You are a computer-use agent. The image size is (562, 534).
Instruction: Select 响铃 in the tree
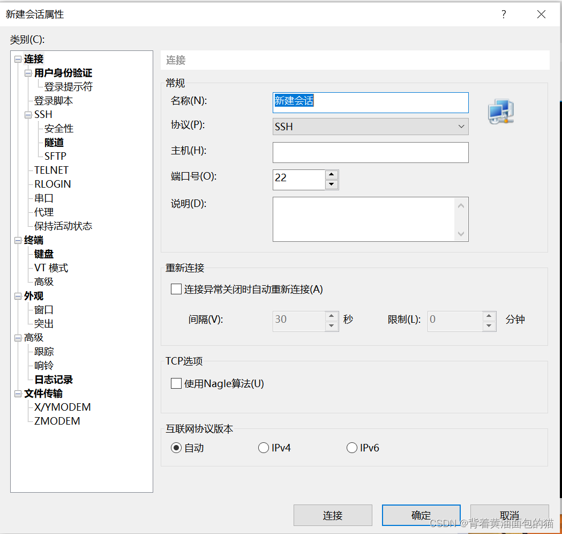pos(44,366)
